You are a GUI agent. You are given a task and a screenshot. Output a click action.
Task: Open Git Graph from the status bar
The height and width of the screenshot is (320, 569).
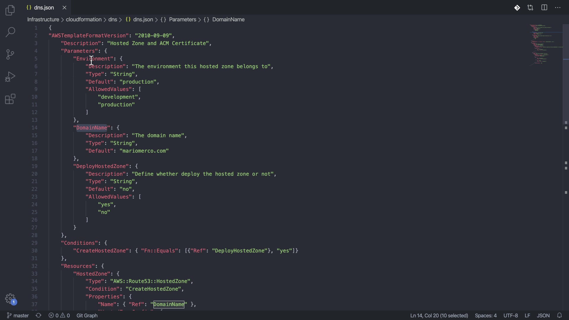click(87, 316)
